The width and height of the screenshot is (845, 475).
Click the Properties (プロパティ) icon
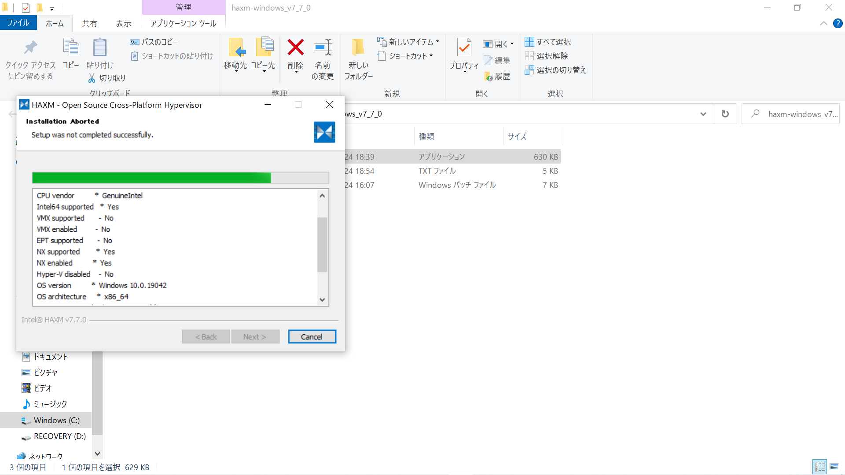[464, 47]
